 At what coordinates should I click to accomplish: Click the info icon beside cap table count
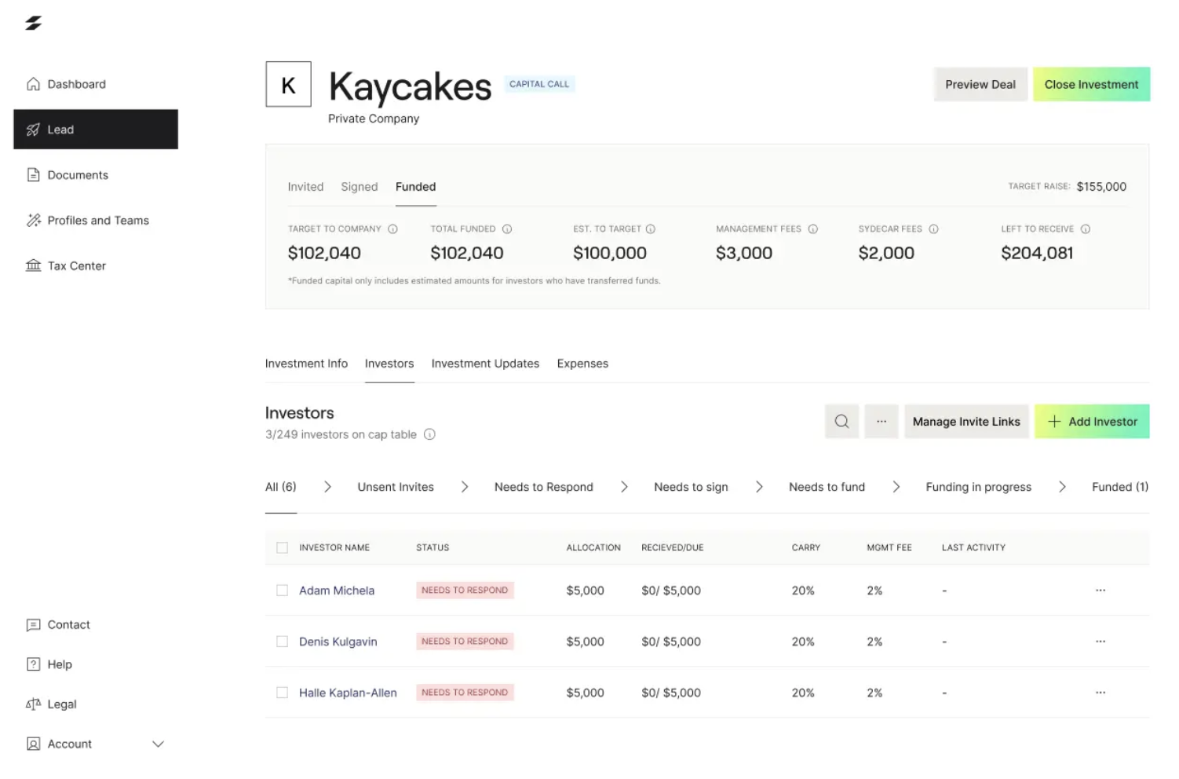(429, 435)
